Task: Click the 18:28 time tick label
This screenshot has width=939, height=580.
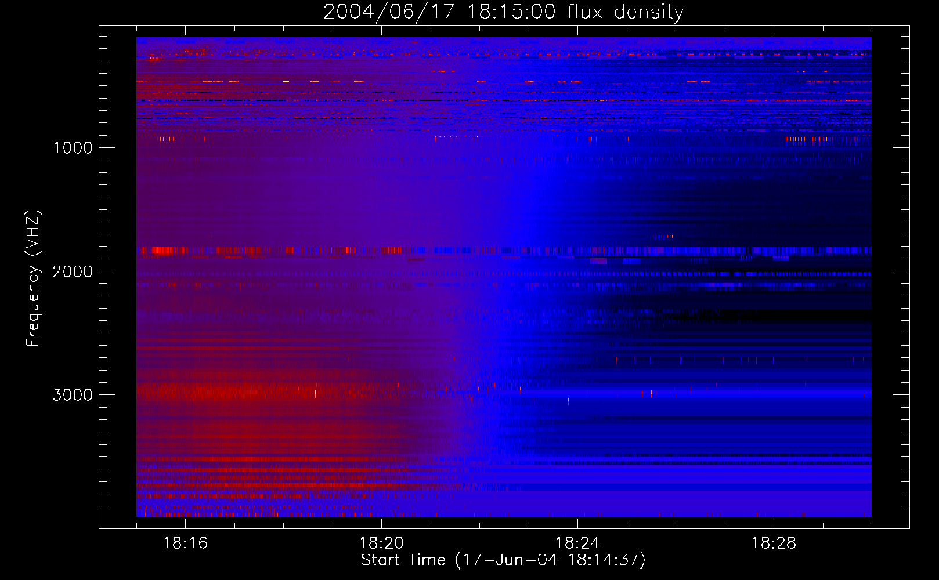Action: point(774,543)
